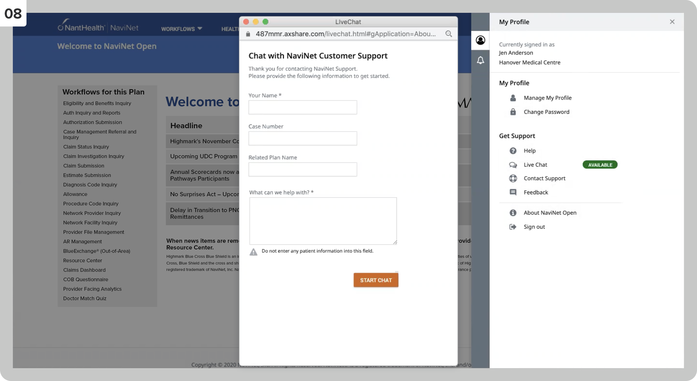Click the padlock icon in LiveChat address bar
Screen dimensions: 697x381
tap(248, 34)
